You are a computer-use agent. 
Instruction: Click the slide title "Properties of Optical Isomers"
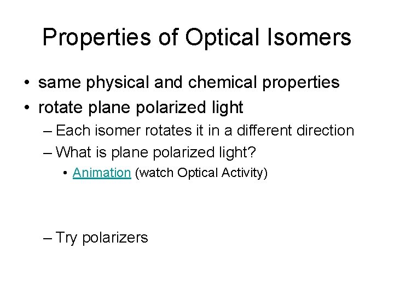pos(197,37)
